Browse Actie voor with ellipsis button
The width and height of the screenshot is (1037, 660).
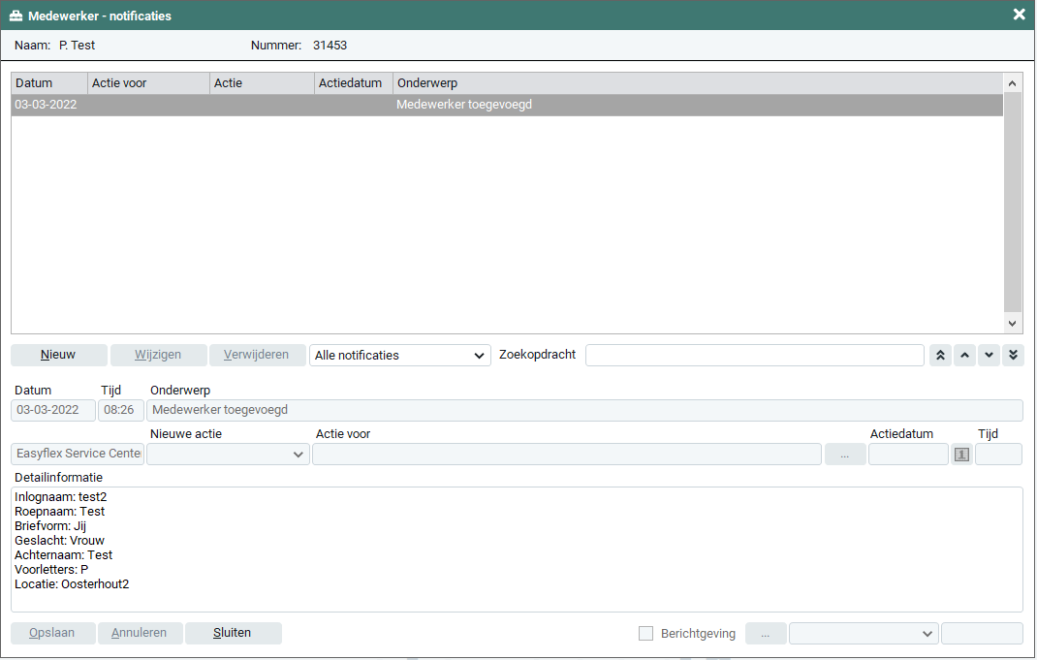click(x=845, y=455)
